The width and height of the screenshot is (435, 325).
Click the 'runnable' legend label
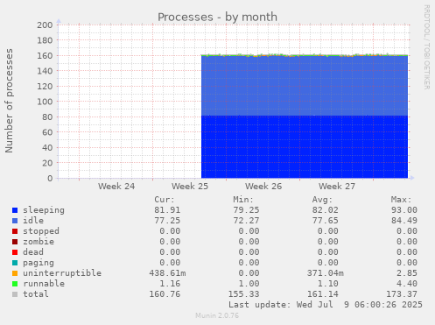coord(44,284)
